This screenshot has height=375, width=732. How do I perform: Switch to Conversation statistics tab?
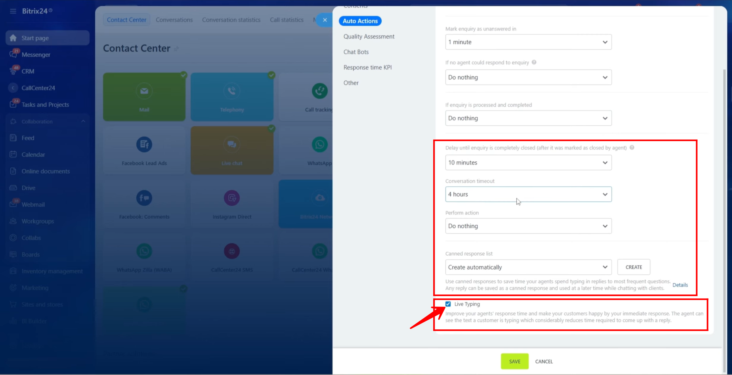tap(231, 20)
